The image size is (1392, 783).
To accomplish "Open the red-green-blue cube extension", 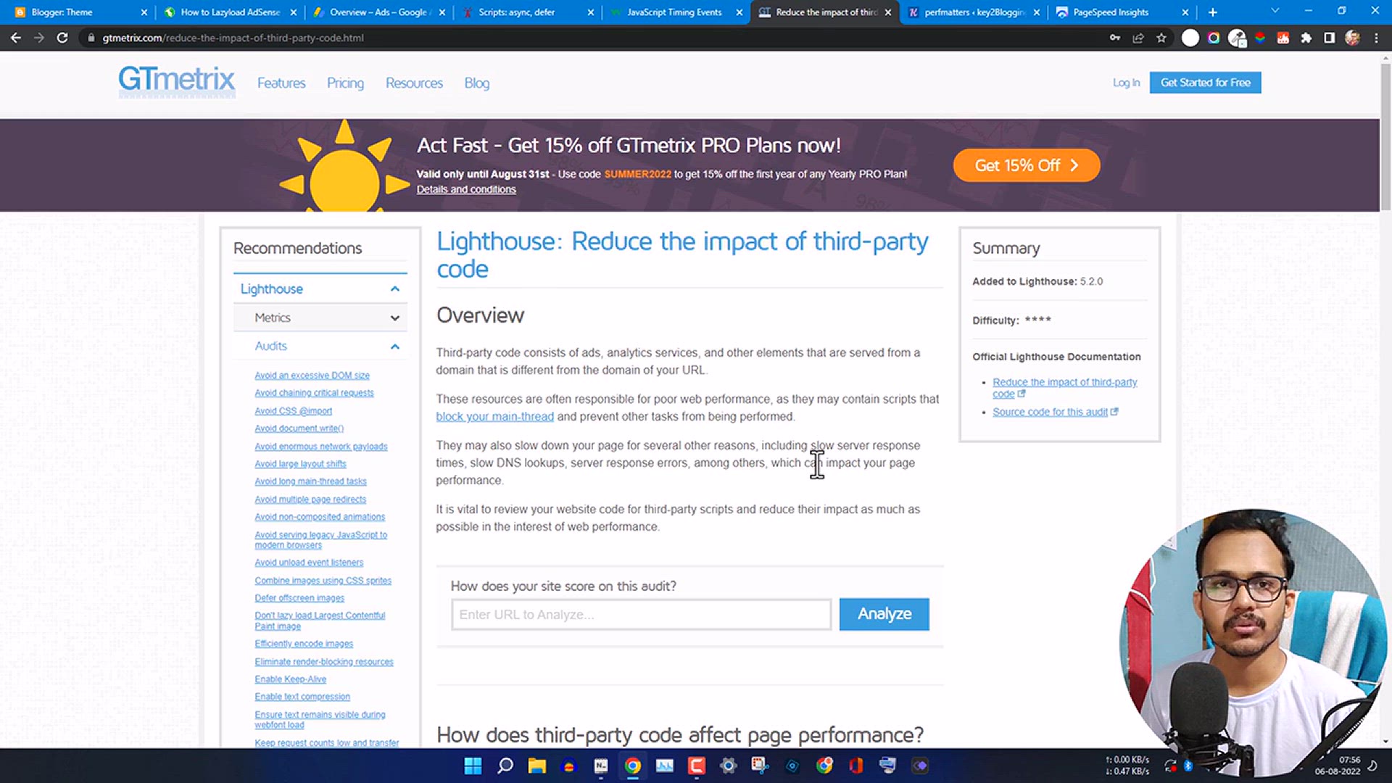I will pyautogui.click(x=1260, y=38).
